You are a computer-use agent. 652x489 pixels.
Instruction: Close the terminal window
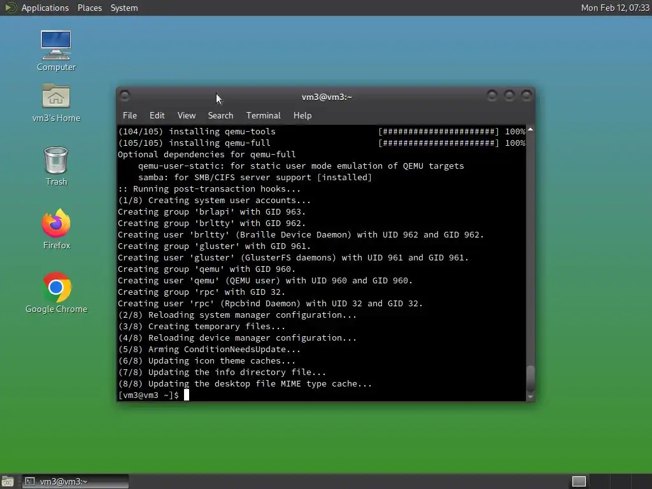click(x=527, y=96)
